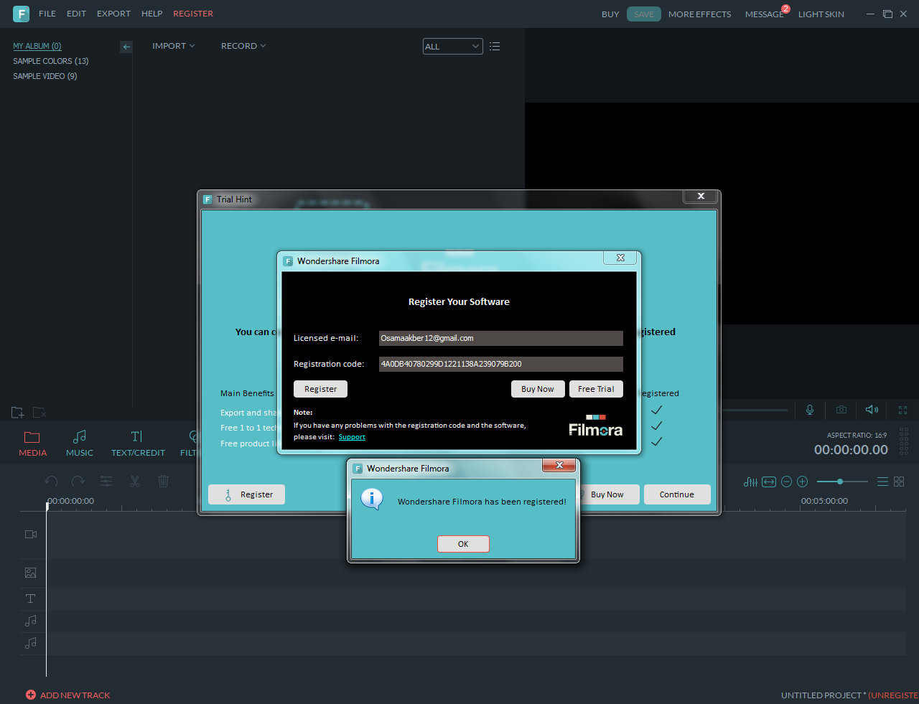Image resolution: width=919 pixels, height=704 pixels.
Task: Click the Filmora logo icon in the title bar
Action: [21, 14]
